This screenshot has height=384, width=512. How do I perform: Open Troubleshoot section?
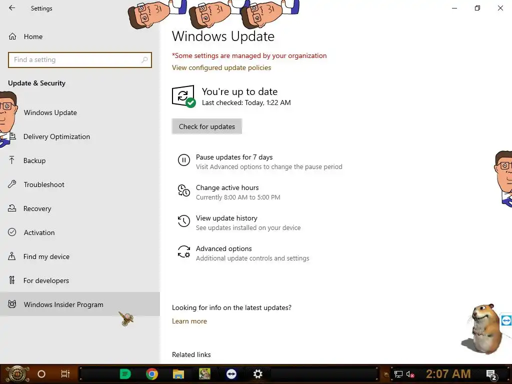coord(80,184)
